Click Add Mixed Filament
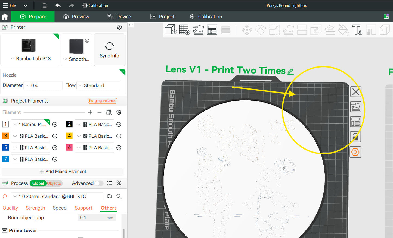The width and height of the screenshot is (393, 238). 63,172
